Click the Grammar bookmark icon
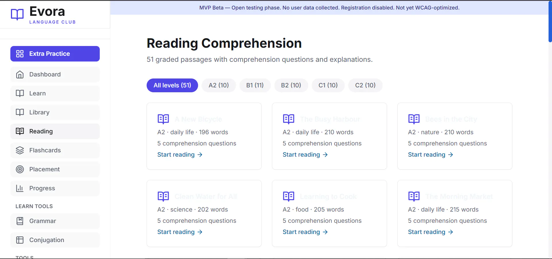 tap(20, 221)
